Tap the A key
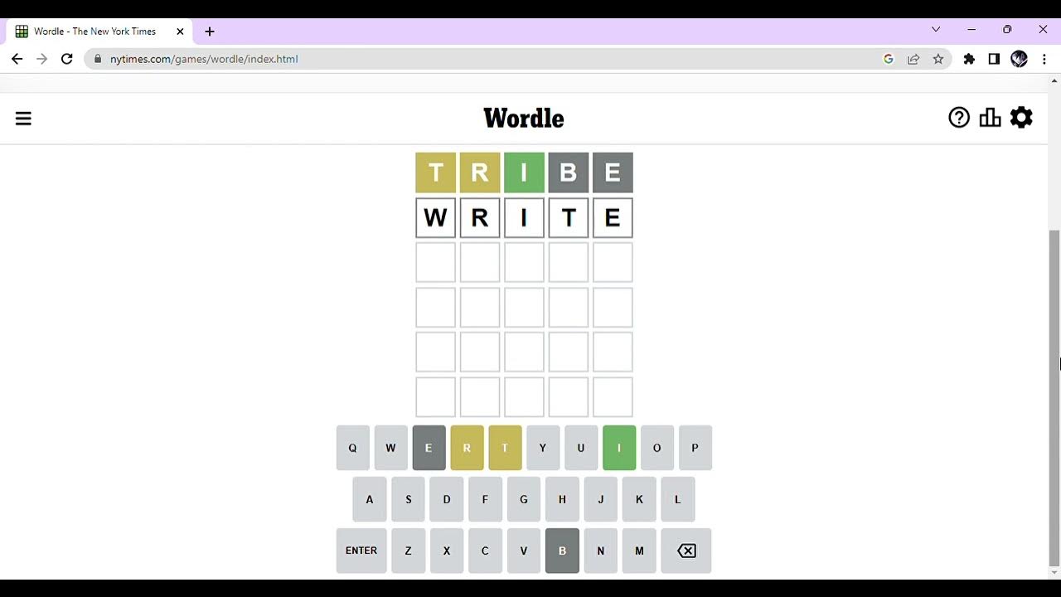 [x=370, y=499]
